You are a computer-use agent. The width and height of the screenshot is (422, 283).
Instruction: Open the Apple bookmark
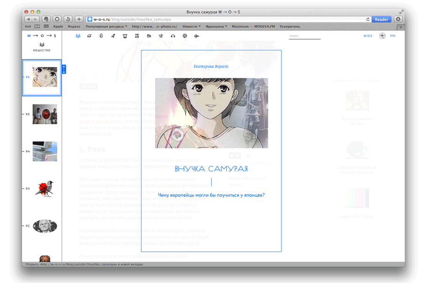[x=58, y=26]
